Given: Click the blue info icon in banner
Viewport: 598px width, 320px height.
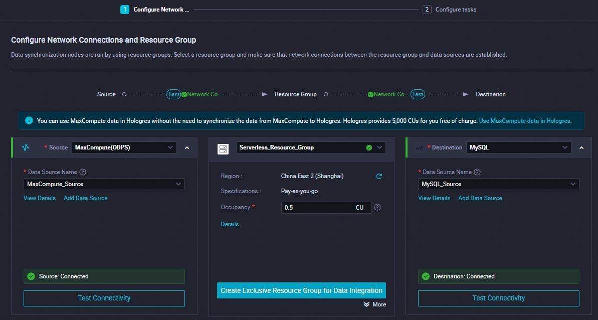Looking at the screenshot, I should 29,120.
